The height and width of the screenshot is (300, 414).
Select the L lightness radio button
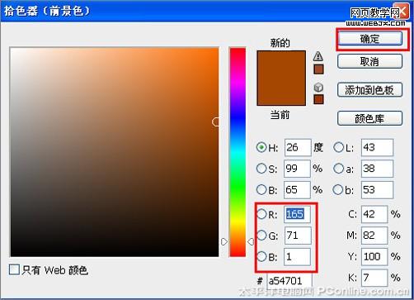tap(338, 147)
